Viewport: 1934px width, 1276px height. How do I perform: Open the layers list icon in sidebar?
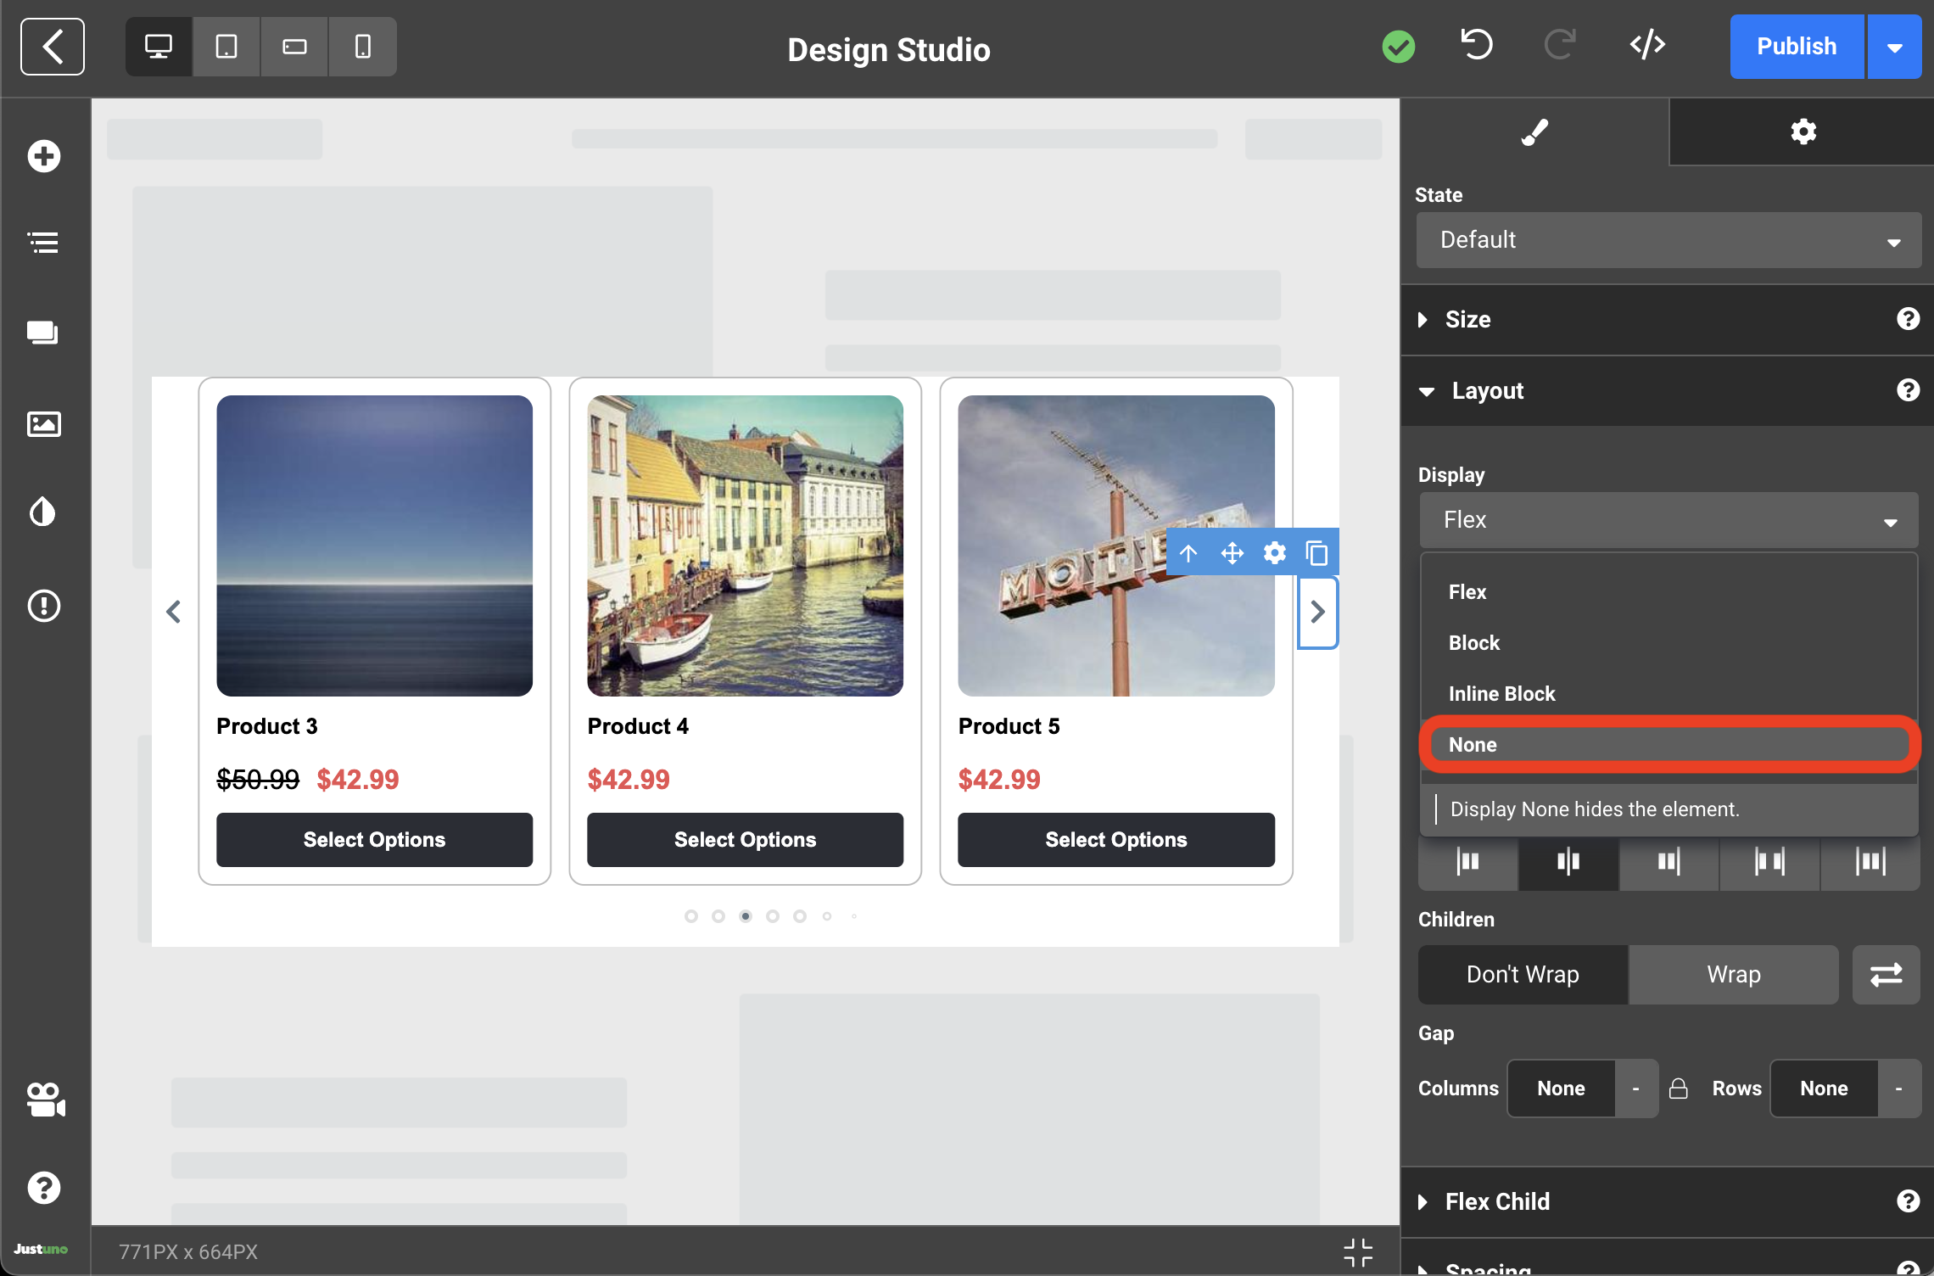(x=44, y=243)
